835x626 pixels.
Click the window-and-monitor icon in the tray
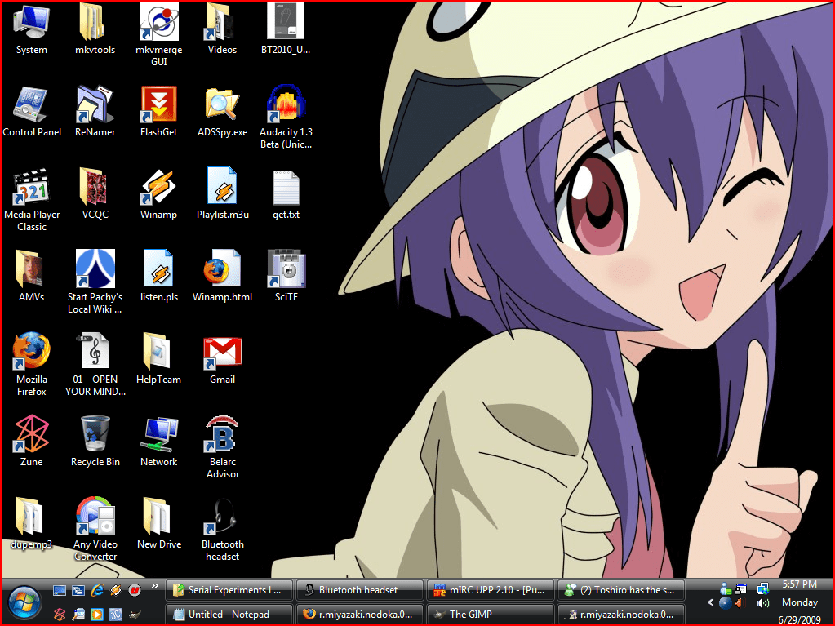pyautogui.click(x=741, y=588)
